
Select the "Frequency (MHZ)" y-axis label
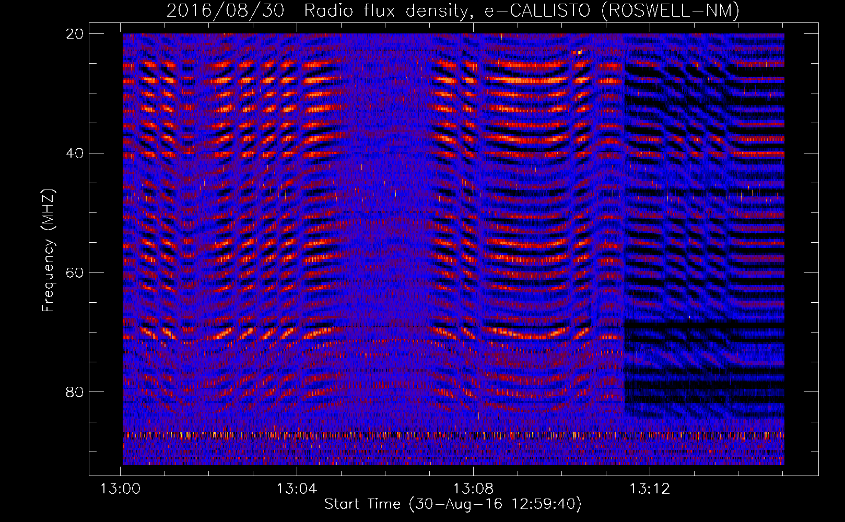point(48,251)
